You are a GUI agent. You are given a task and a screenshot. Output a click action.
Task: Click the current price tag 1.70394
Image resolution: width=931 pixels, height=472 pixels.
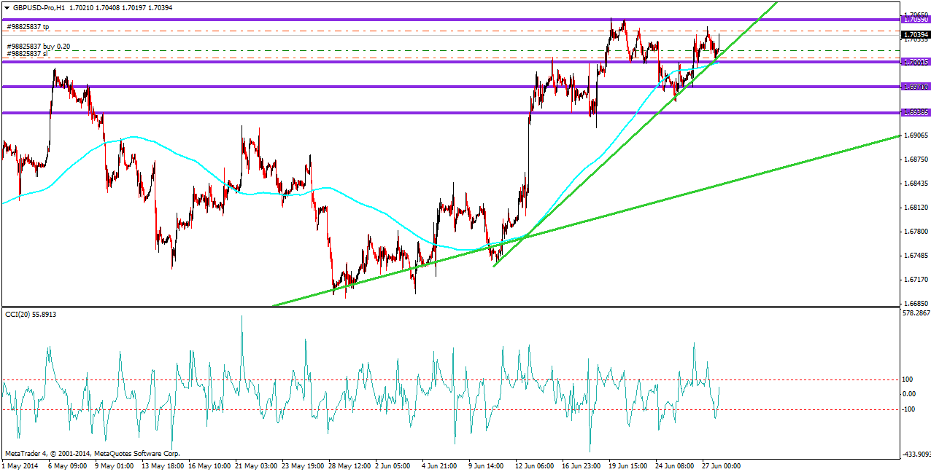pyautogui.click(x=915, y=34)
